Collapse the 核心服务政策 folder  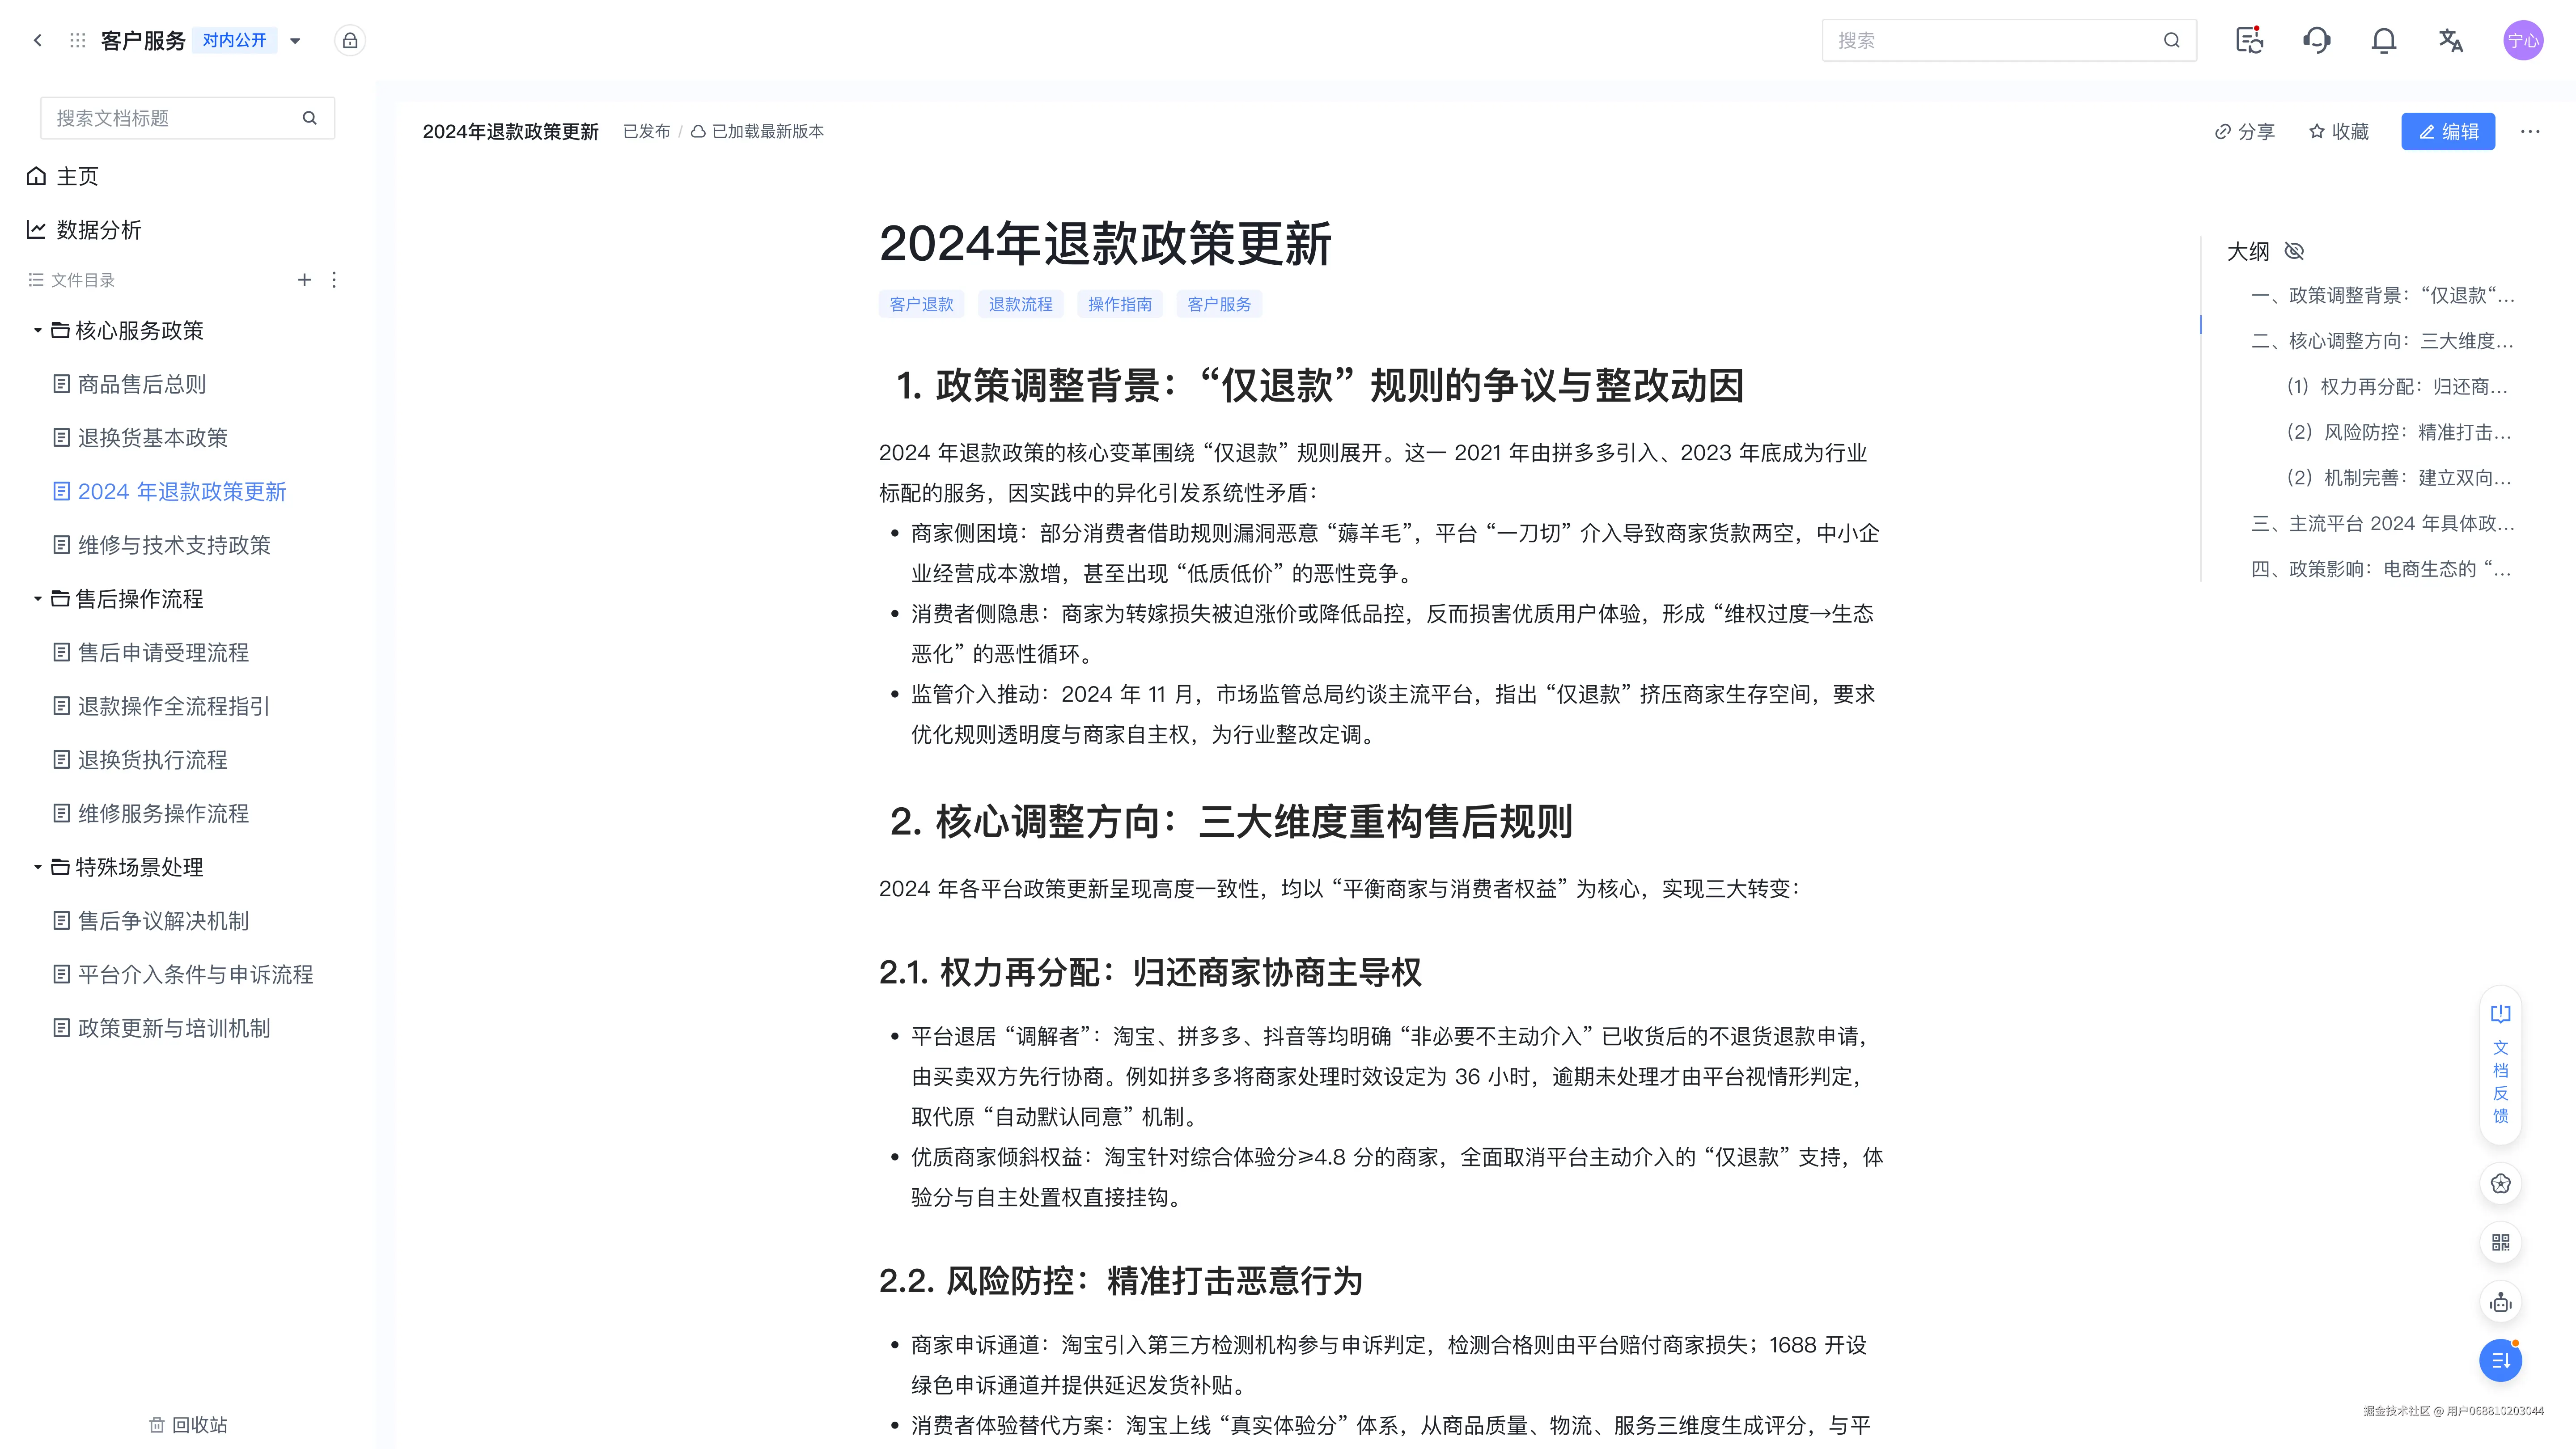[38, 330]
